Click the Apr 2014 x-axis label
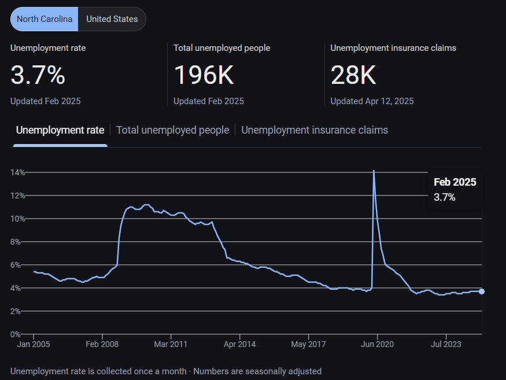Viewport: 506px width, 380px height. [239, 344]
